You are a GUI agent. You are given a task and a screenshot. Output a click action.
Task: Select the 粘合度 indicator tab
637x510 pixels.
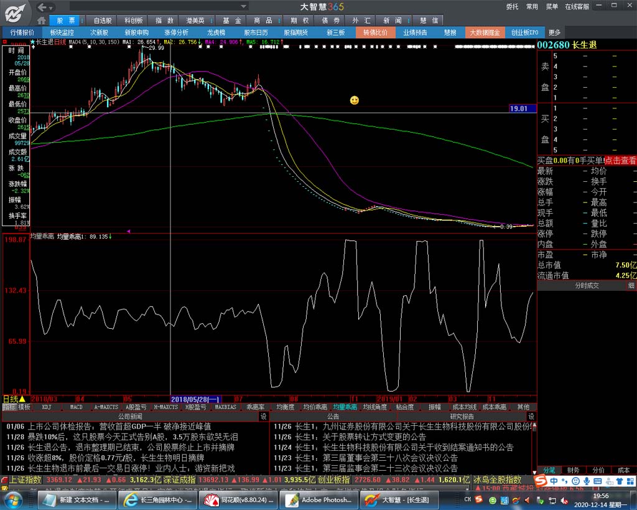[404, 407]
